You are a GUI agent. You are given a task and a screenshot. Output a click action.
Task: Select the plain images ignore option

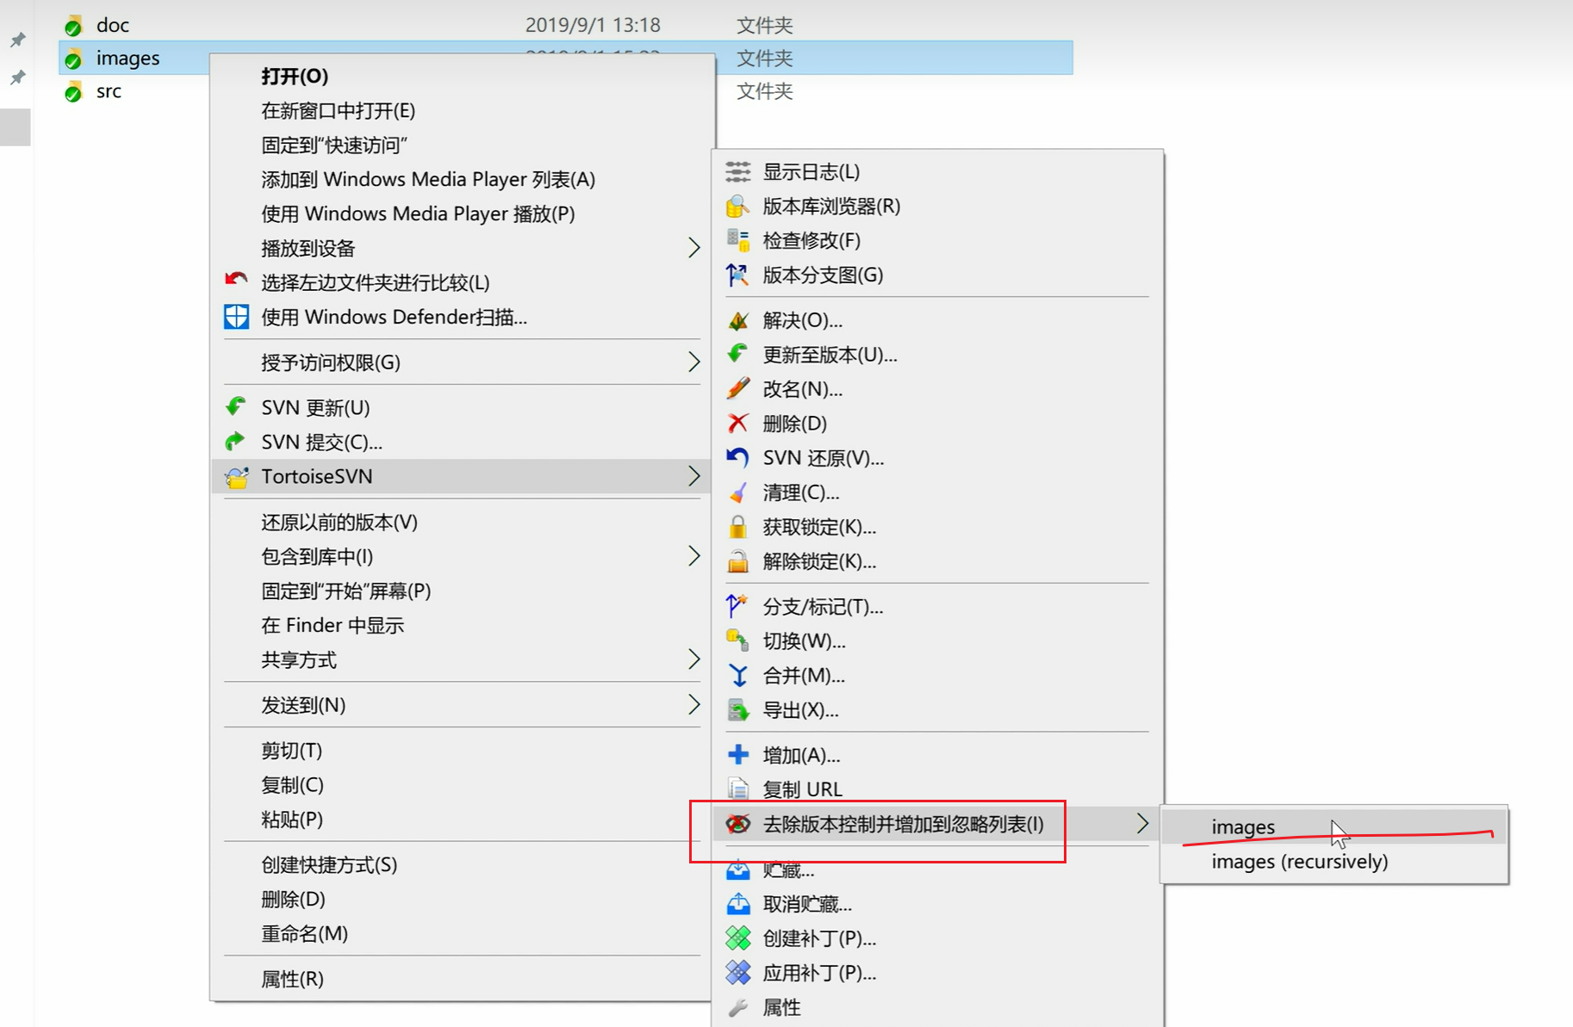click(x=1334, y=826)
